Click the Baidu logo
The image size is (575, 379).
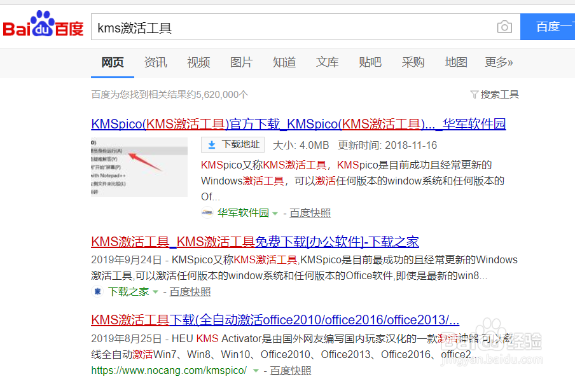coord(43,24)
